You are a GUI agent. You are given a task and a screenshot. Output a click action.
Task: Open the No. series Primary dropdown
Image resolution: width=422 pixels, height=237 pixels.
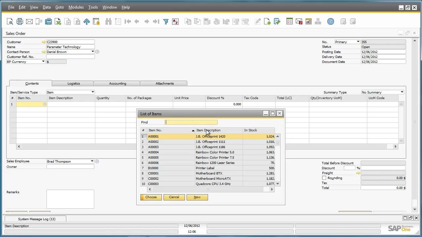[358, 42]
